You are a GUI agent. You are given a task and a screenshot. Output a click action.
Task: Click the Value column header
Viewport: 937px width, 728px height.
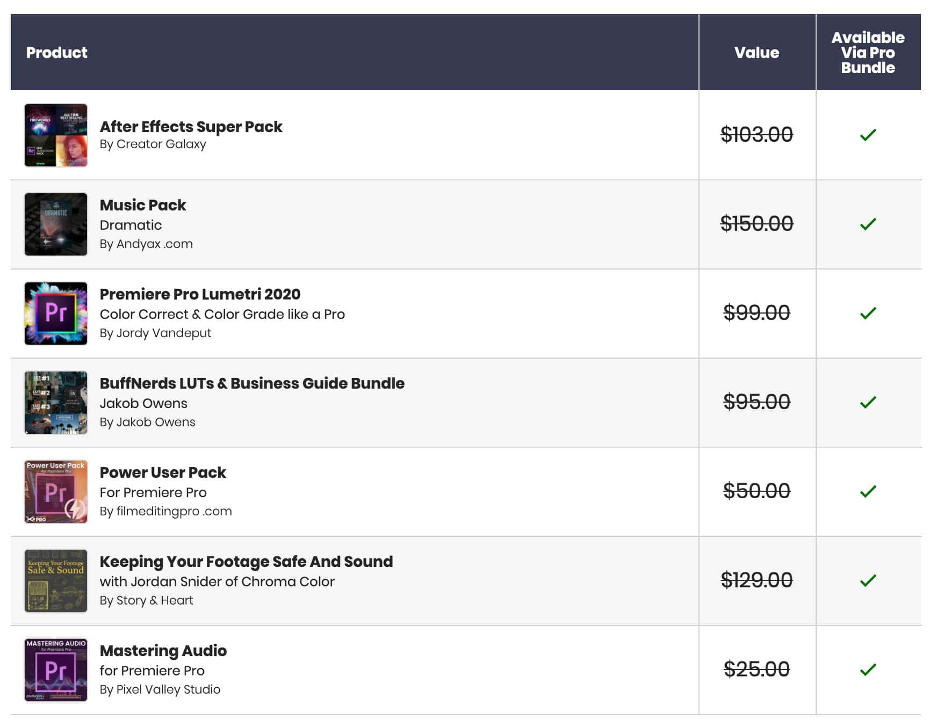point(757,53)
